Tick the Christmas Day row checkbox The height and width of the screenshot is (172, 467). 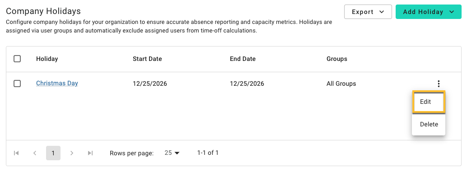click(x=17, y=84)
